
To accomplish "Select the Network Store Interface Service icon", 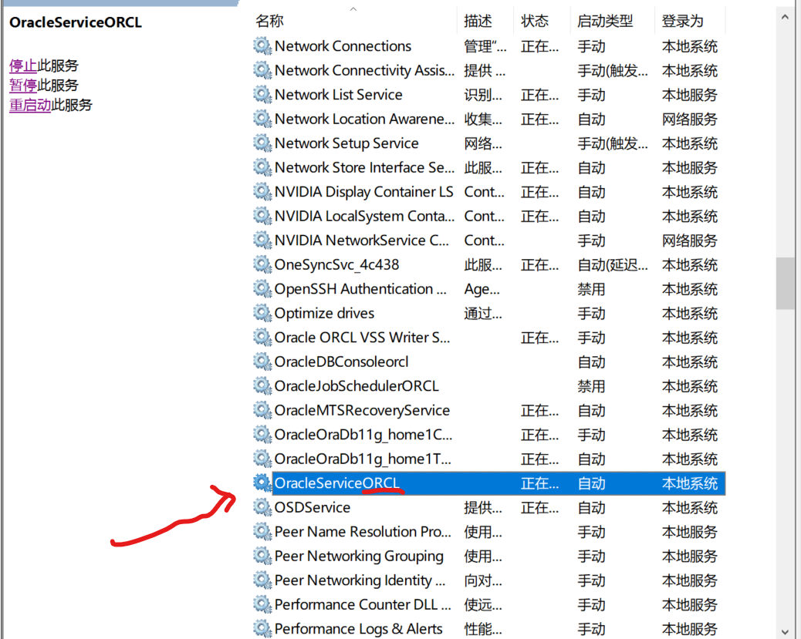I will pos(262,167).
